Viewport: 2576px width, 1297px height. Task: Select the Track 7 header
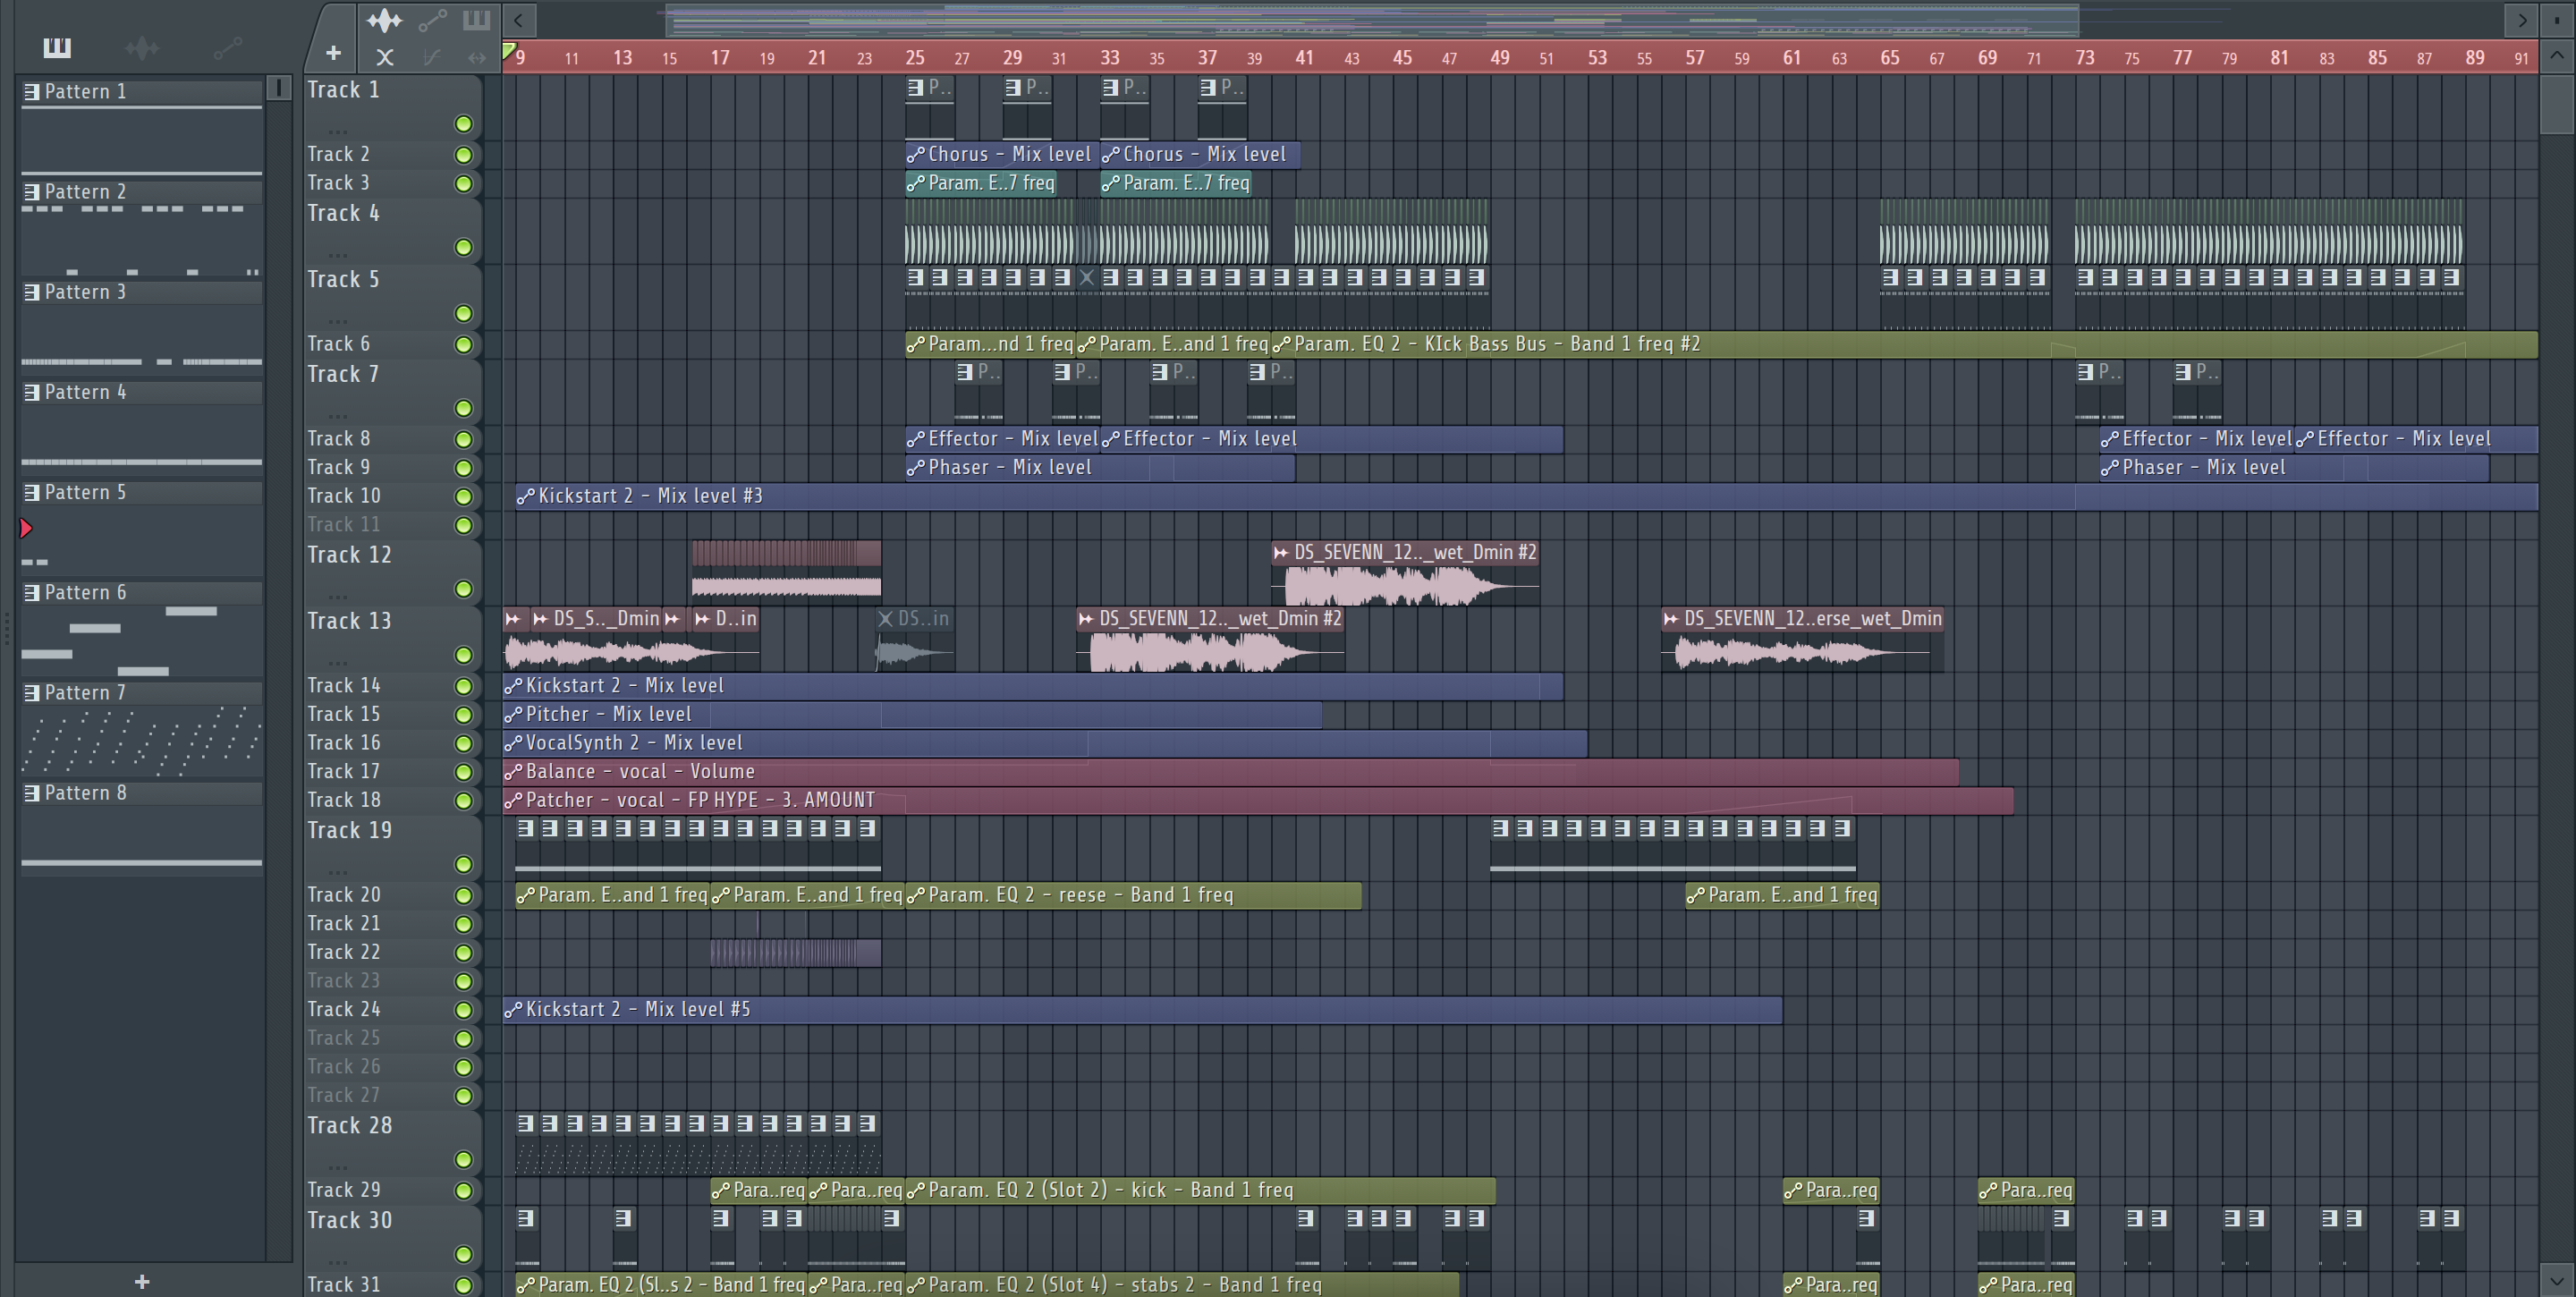point(393,391)
